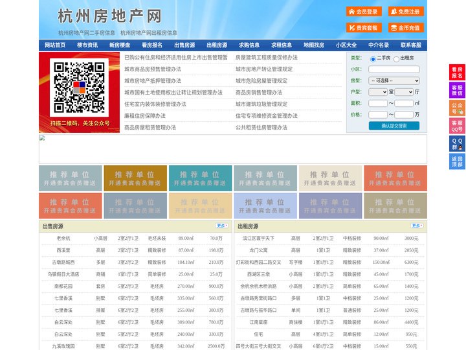Viewport: 466px width, 350px height.
Task: Open the 房型 可选择 dropdown
Action: pyautogui.click(x=394, y=80)
